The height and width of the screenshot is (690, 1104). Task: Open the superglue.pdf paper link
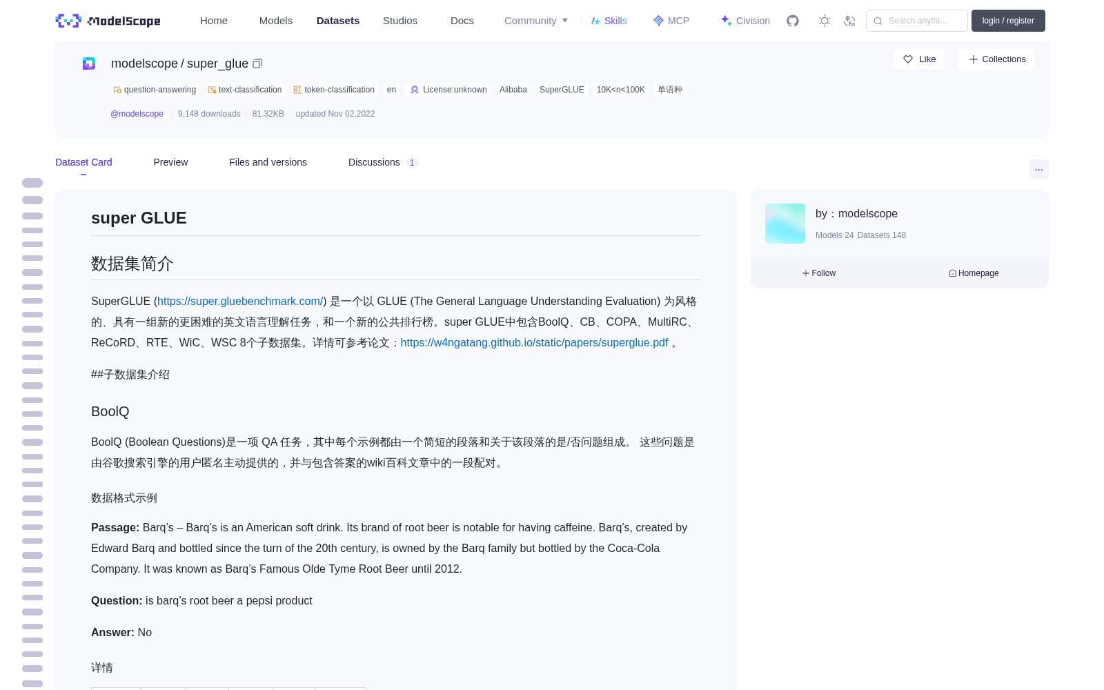click(x=534, y=343)
